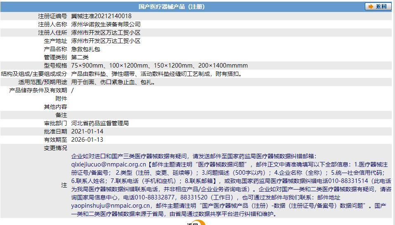Screen dimensions: 395x225
Task: Click the 注册人名称 label
Action: (x=52, y=24)
